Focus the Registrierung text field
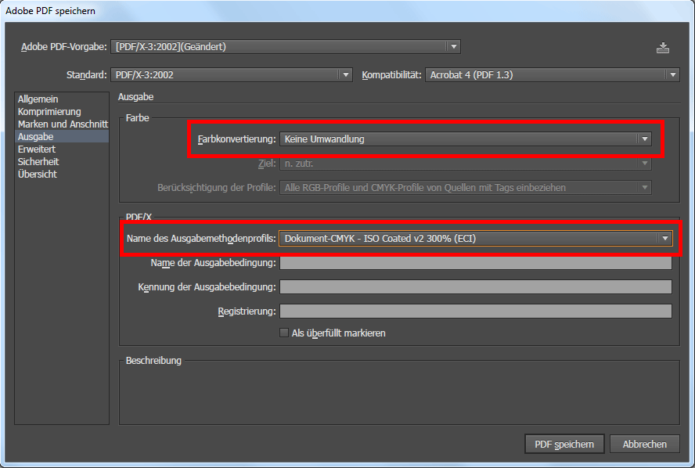The image size is (695, 468). click(475, 311)
